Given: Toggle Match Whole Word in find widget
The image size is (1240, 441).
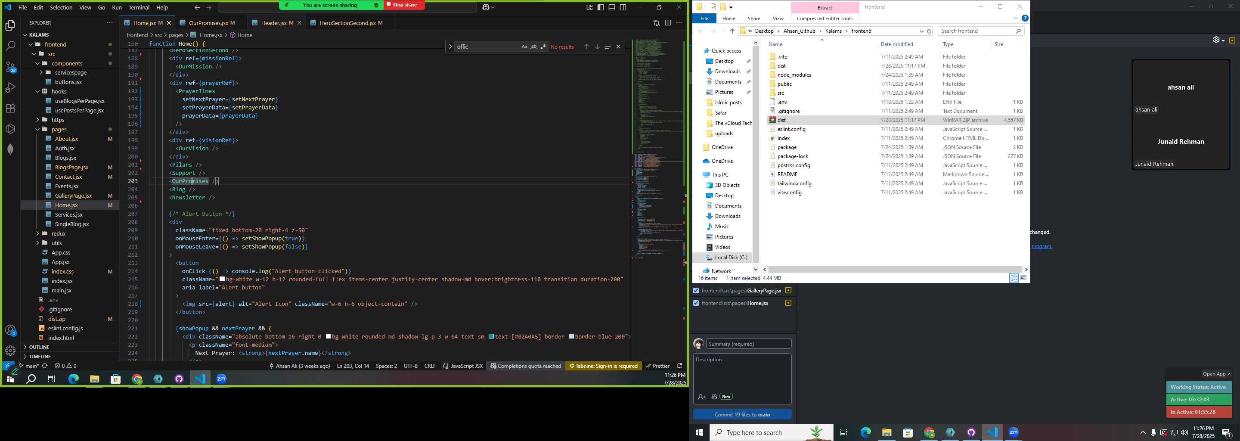Looking at the screenshot, I should point(534,47).
